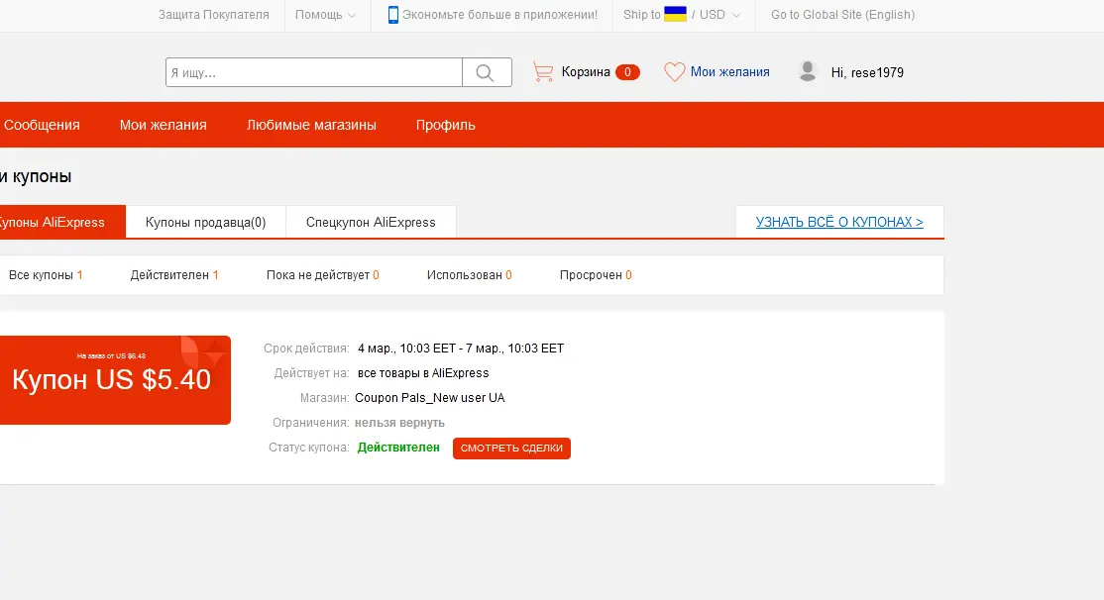Open Мои желания link in header
The height and width of the screenshot is (600, 1104).
pyautogui.click(x=730, y=71)
